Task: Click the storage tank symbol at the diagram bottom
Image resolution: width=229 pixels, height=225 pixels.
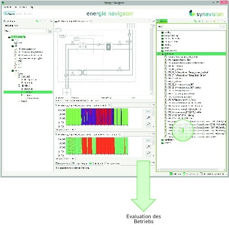Action: tap(67, 92)
